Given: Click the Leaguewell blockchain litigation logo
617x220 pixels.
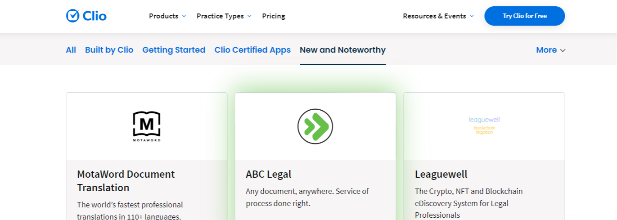Looking at the screenshot, I should 484,126.
